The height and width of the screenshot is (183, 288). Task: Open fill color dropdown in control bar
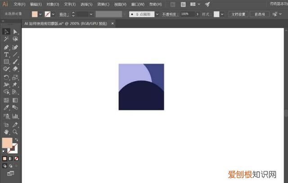40,14
